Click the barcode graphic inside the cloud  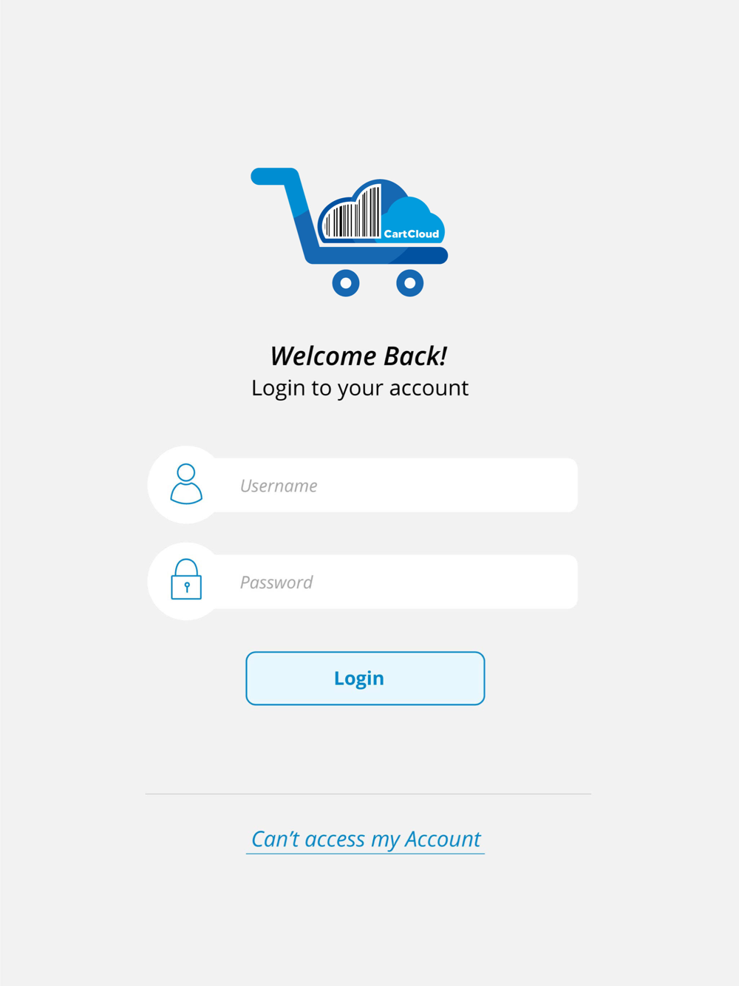coord(353,215)
